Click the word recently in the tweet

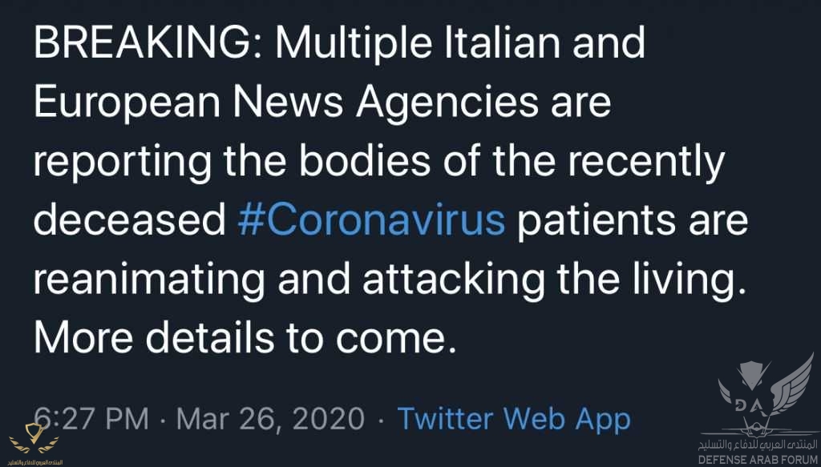pos(646,163)
